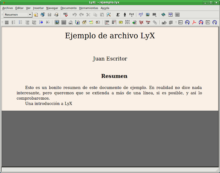Open the Archivo menu
Viewport: 220px width, 173px height.
click(x=8, y=8)
